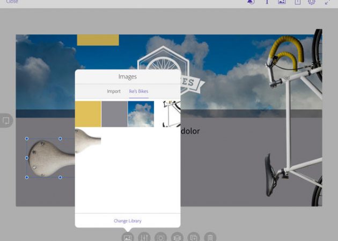Tap the share/export icon
This screenshot has width=338, height=241.
click(x=297, y=2)
